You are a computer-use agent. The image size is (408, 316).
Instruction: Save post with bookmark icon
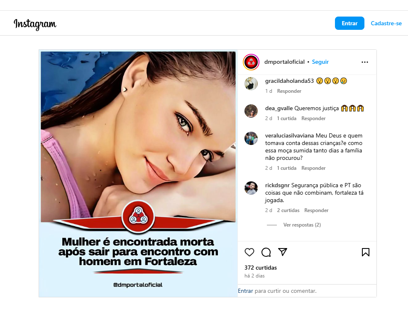(366, 252)
